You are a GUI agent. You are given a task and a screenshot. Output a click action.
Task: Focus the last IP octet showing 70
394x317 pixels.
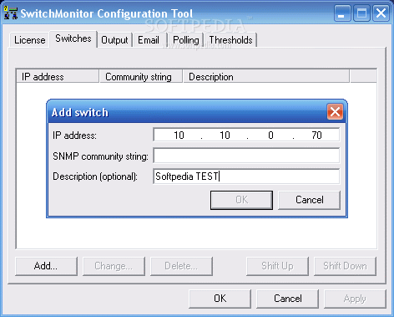316,135
